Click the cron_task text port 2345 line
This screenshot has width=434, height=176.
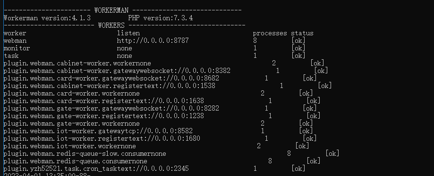point(96,168)
